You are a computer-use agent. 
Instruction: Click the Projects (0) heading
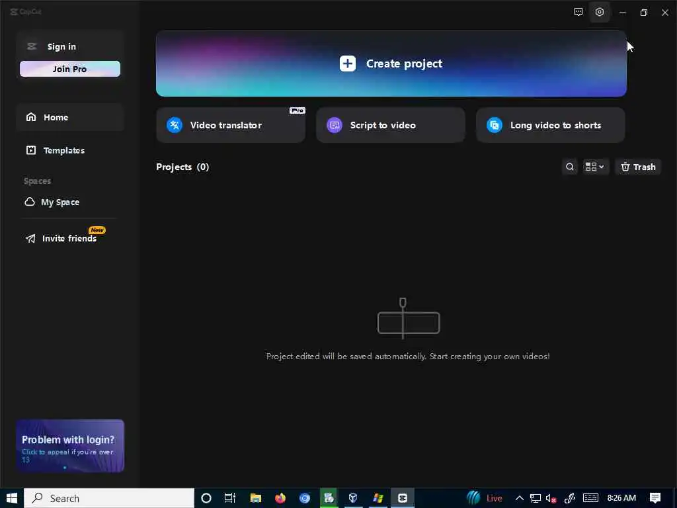click(182, 167)
